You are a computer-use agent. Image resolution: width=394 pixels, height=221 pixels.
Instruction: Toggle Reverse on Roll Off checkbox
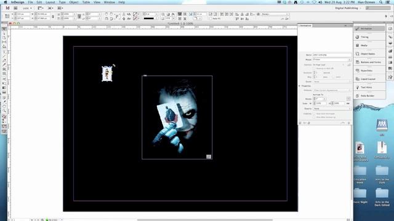(x=314, y=68)
